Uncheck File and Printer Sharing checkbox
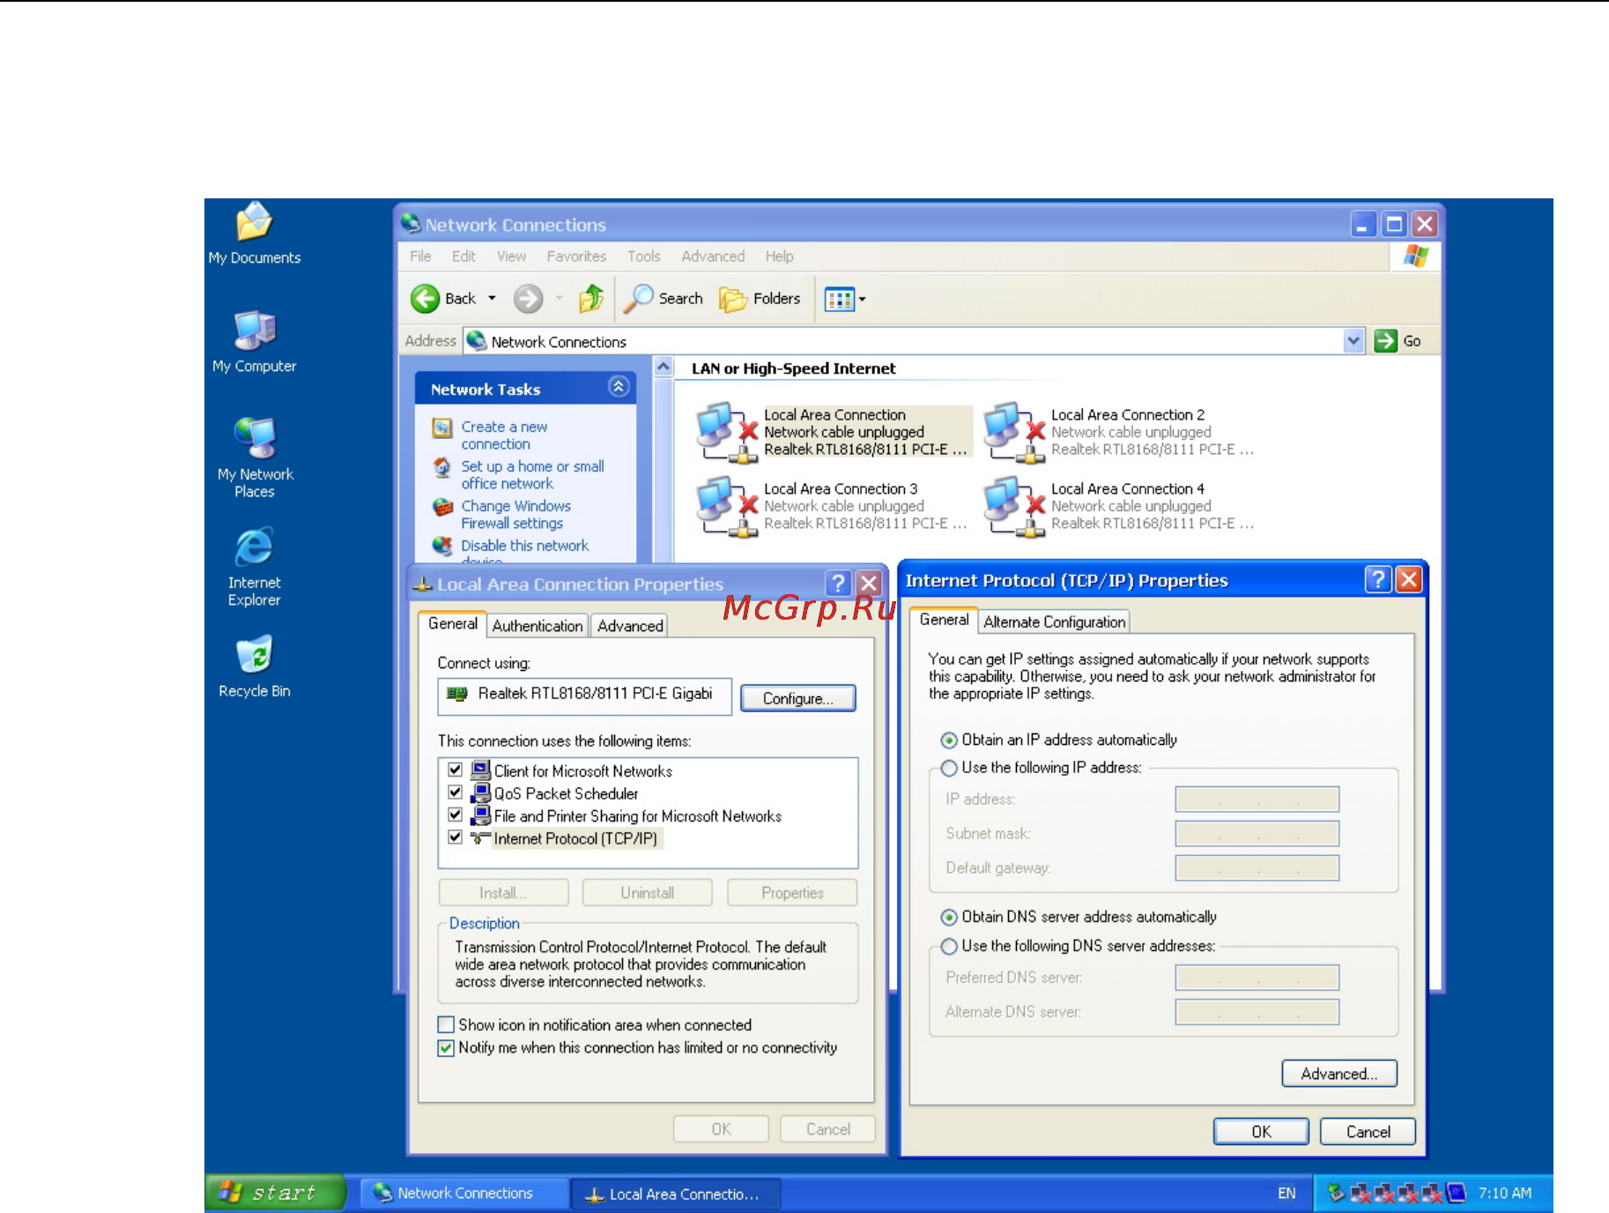The image size is (1609, 1213). 456,815
